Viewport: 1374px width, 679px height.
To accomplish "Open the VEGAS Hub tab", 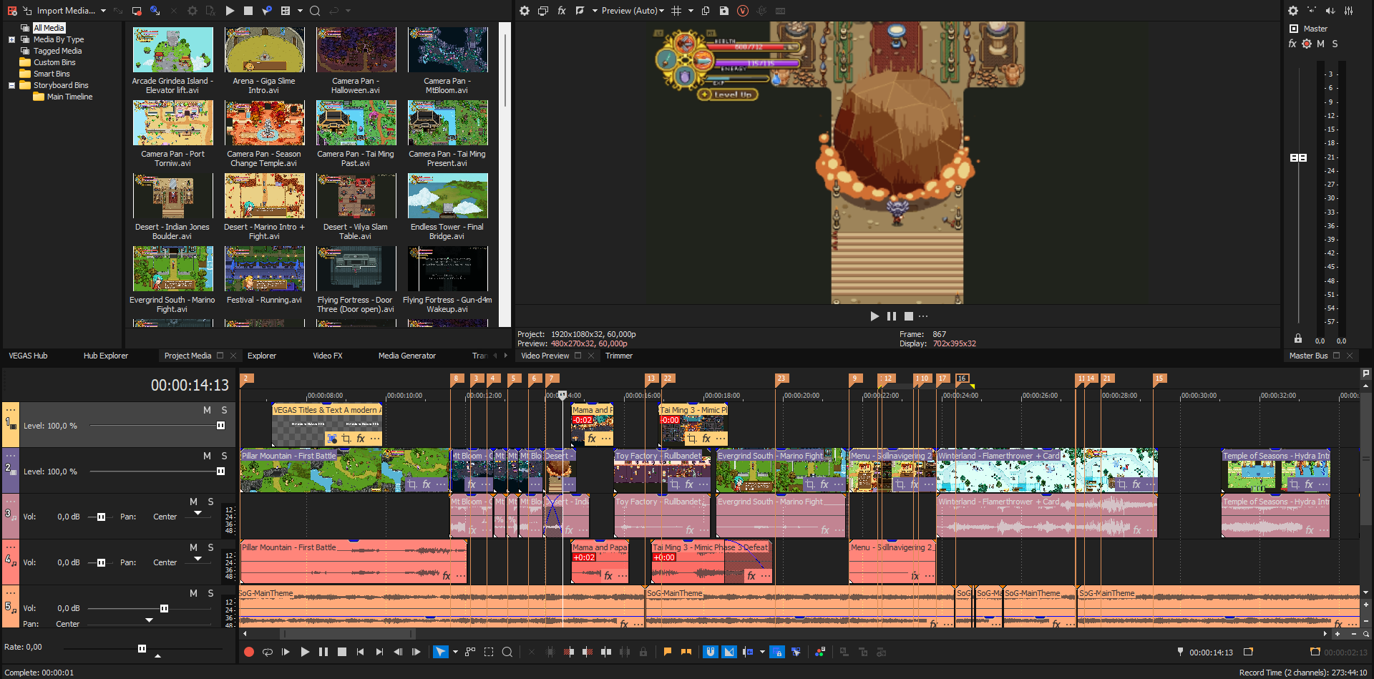I will pos(28,356).
